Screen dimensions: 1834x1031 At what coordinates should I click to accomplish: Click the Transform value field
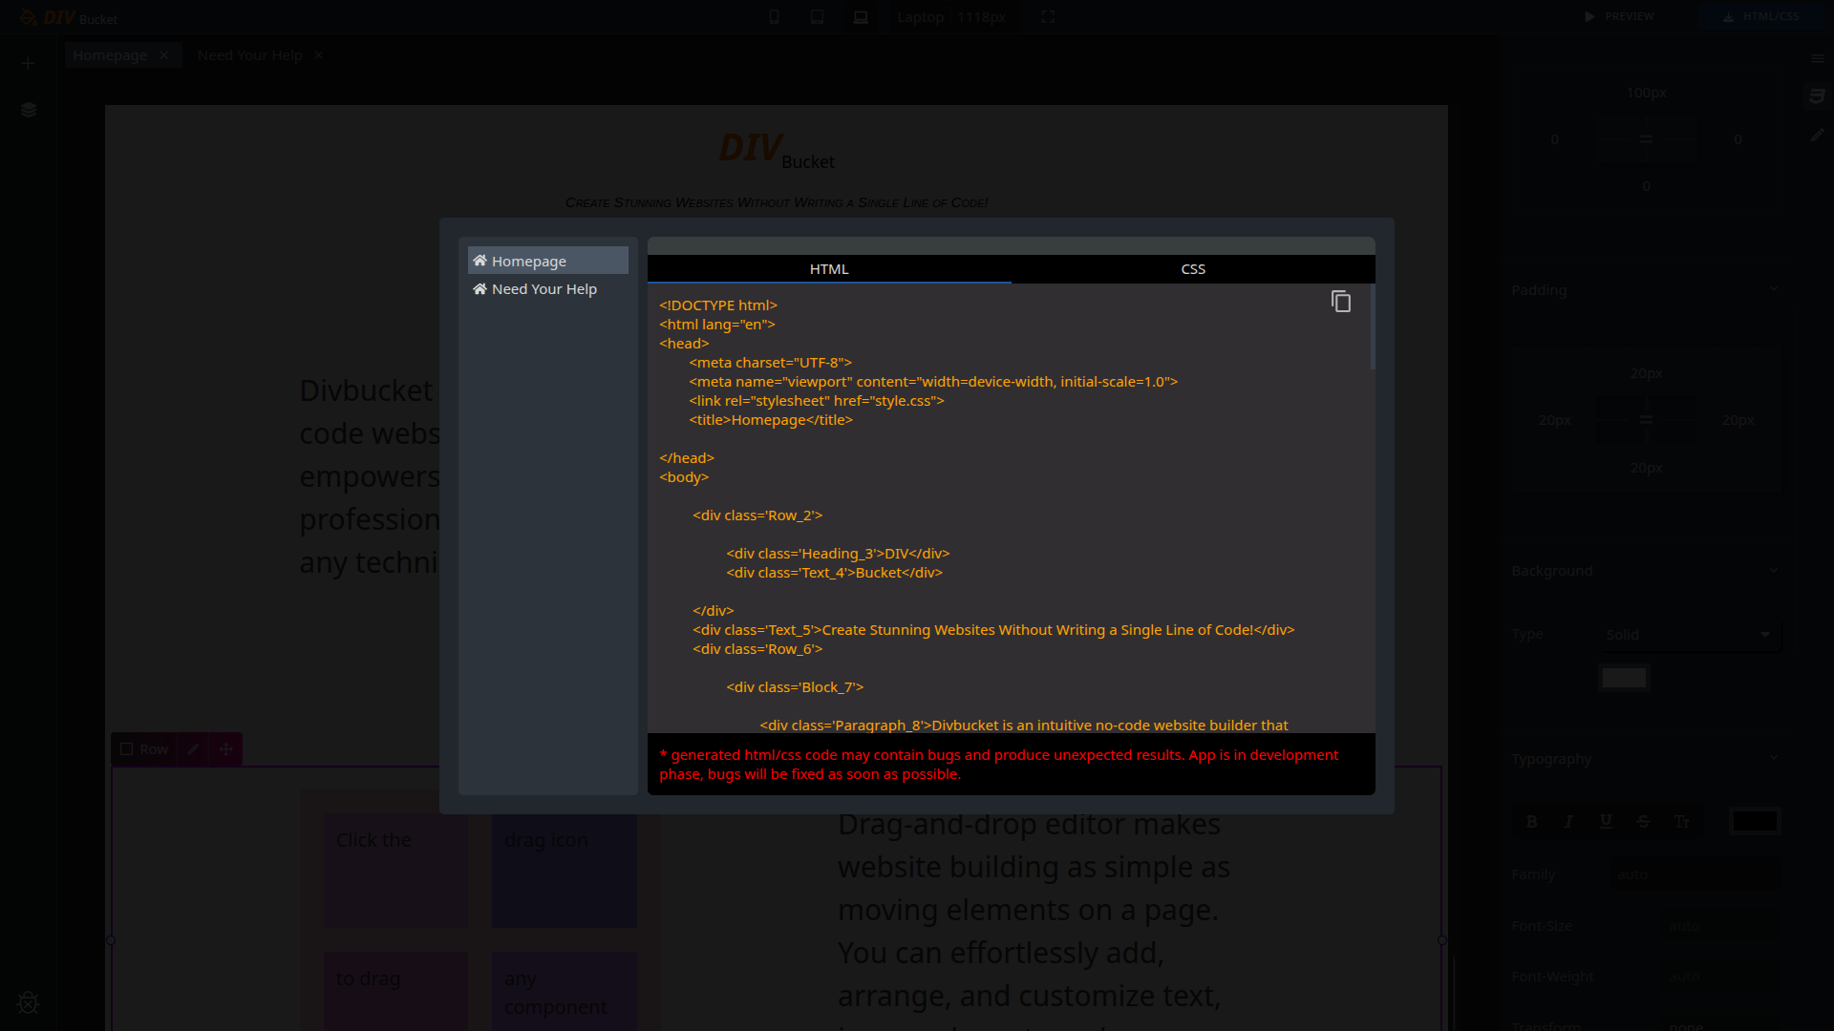(1721, 1026)
